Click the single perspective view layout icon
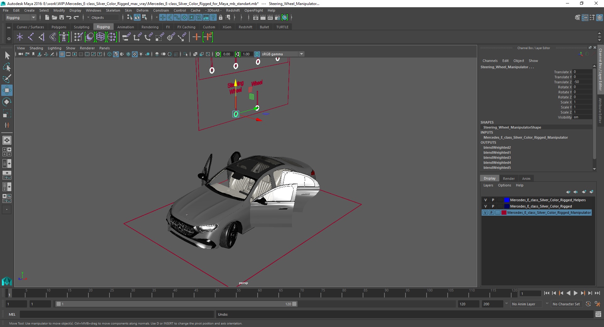This screenshot has height=327, width=604. coord(7,140)
